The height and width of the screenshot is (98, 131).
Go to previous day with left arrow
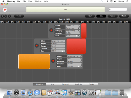[2, 16]
